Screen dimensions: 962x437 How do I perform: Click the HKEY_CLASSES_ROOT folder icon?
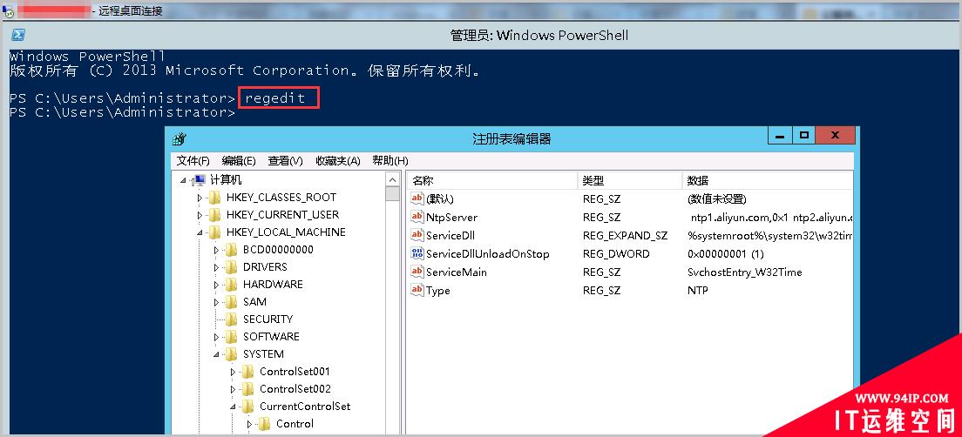214,198
